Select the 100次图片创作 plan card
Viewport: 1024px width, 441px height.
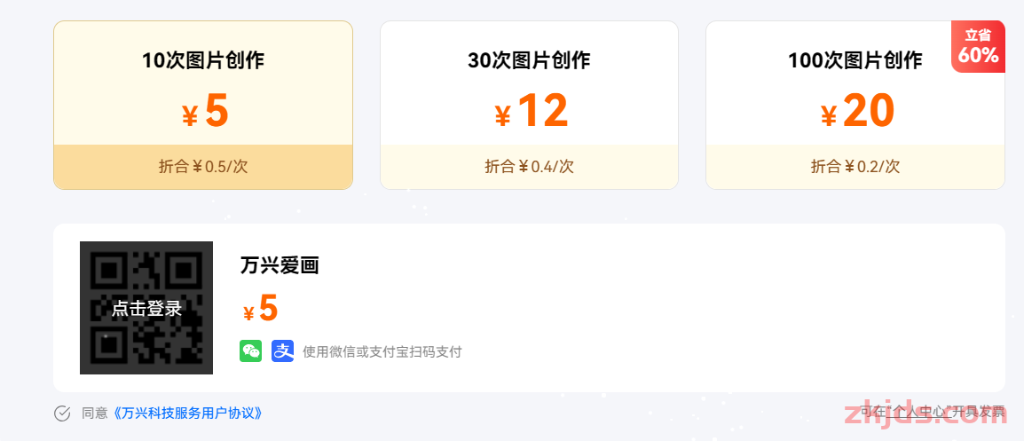tap(855, 106)
